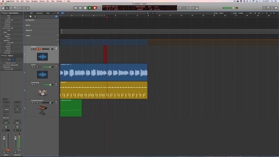Click the Rewind transport button
The image size is (279, 157).
pyautogui.click(x=75, y=8)
